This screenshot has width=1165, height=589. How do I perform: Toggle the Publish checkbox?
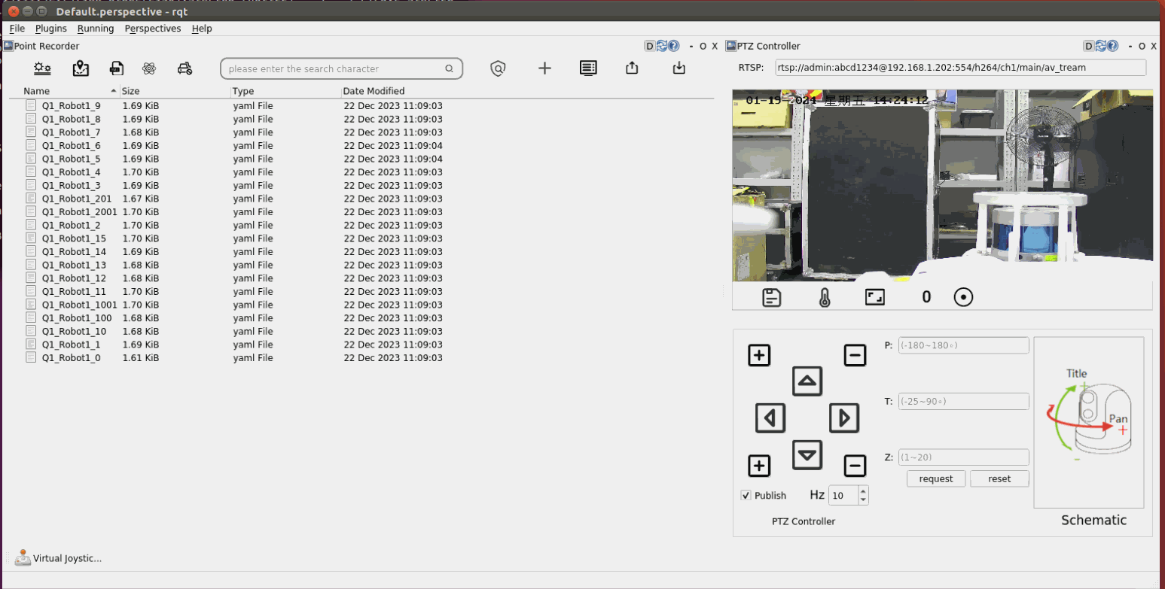coord(746,495)
